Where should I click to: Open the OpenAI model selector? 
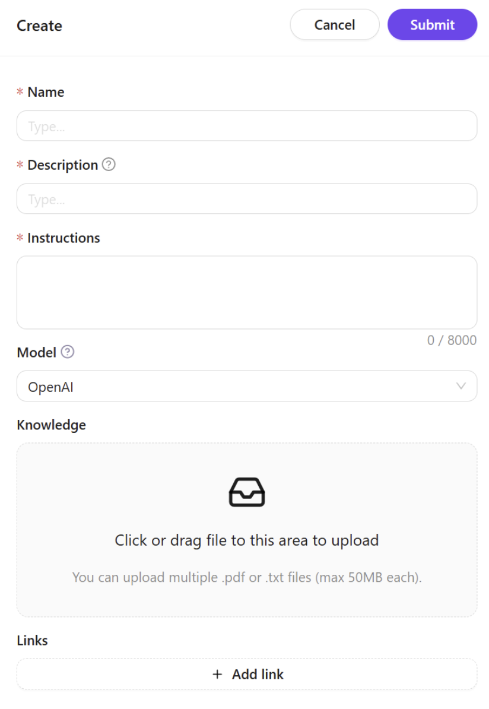click(237, 387)
